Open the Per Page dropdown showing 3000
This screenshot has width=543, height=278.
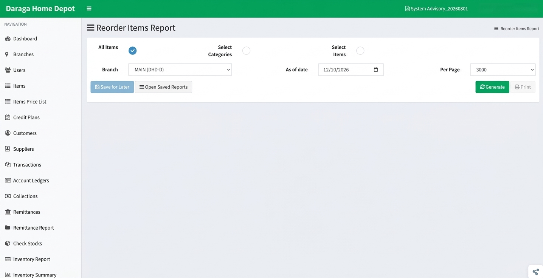point(503,69)
